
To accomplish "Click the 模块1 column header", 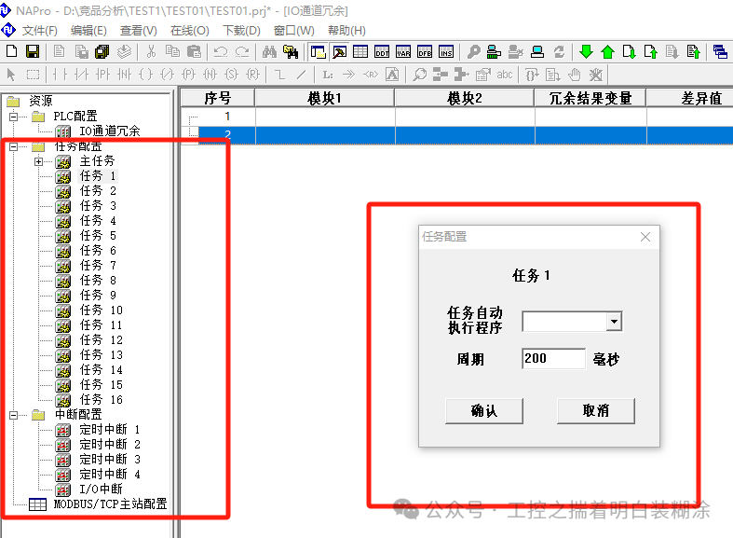I will coord(324,98).
